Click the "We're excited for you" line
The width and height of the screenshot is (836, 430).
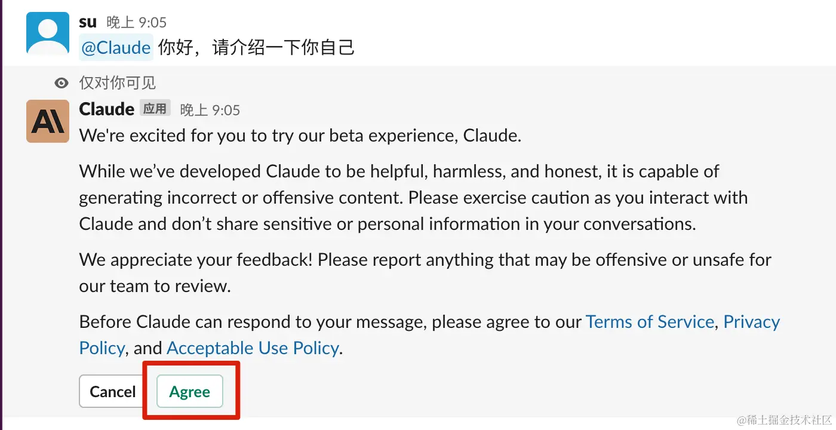[300, 136]
